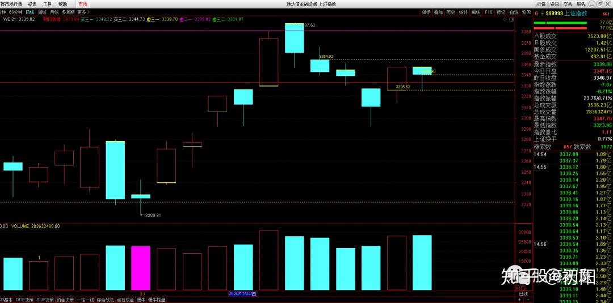Click the 999999 index code
This screenshot has height=303, width=613.
555,13
